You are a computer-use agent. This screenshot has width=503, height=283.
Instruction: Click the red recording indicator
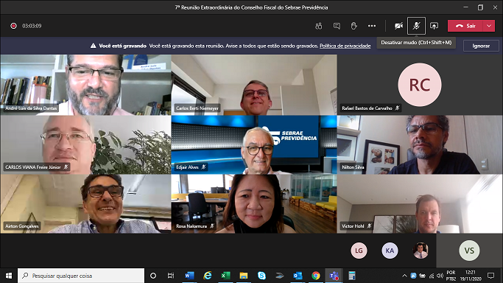13,26
